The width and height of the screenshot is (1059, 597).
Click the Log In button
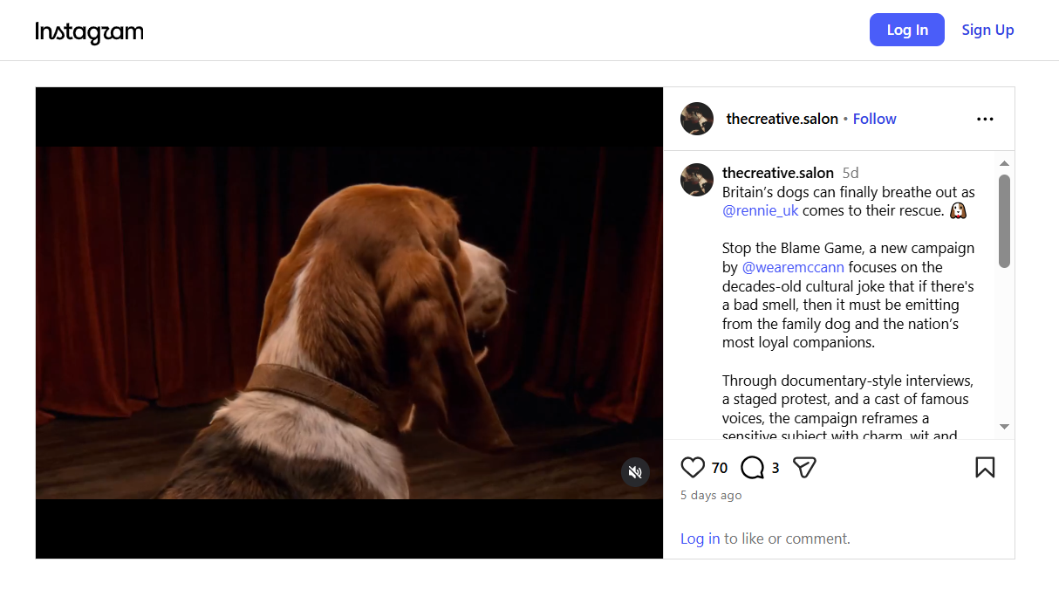point(907,30)
